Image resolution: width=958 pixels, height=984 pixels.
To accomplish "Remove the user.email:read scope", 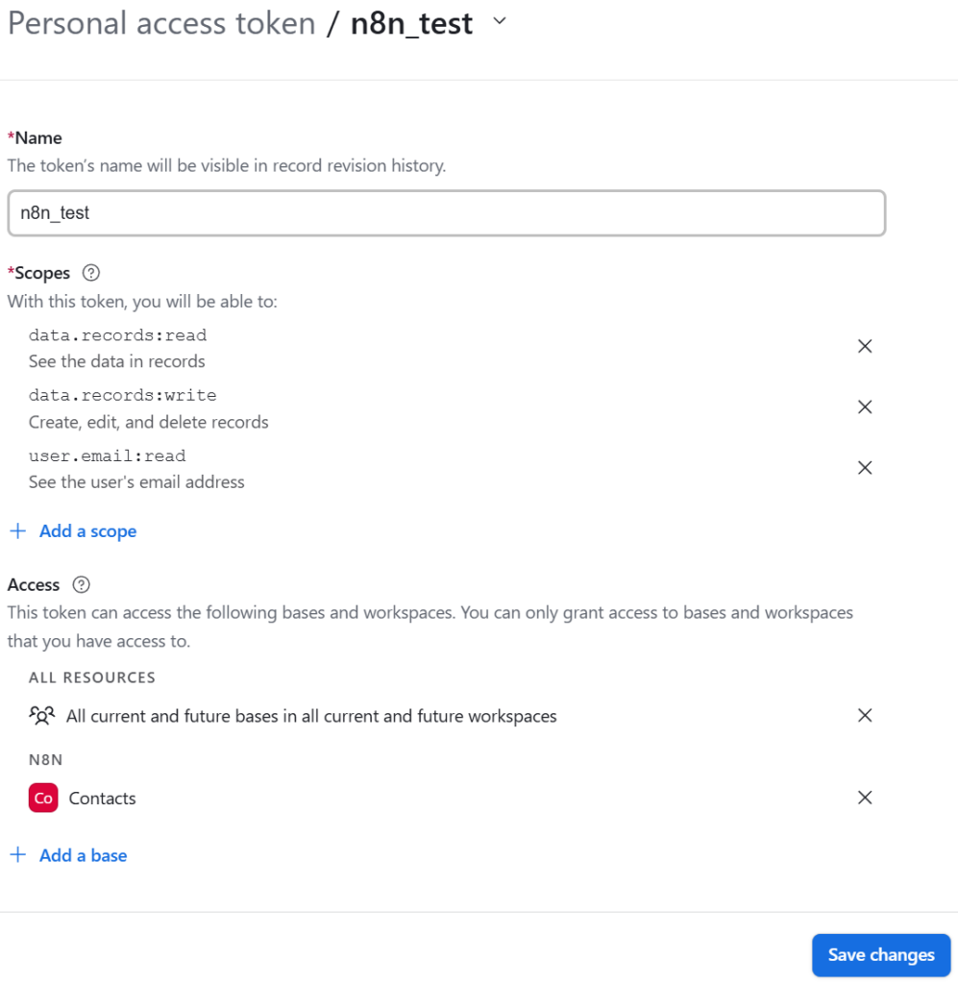I will (865, 467).
